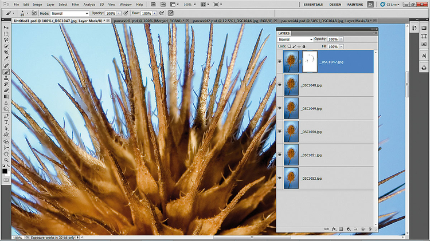
Task: Hide the _DSC1051.jpg layer
Action: pos(280,155)
